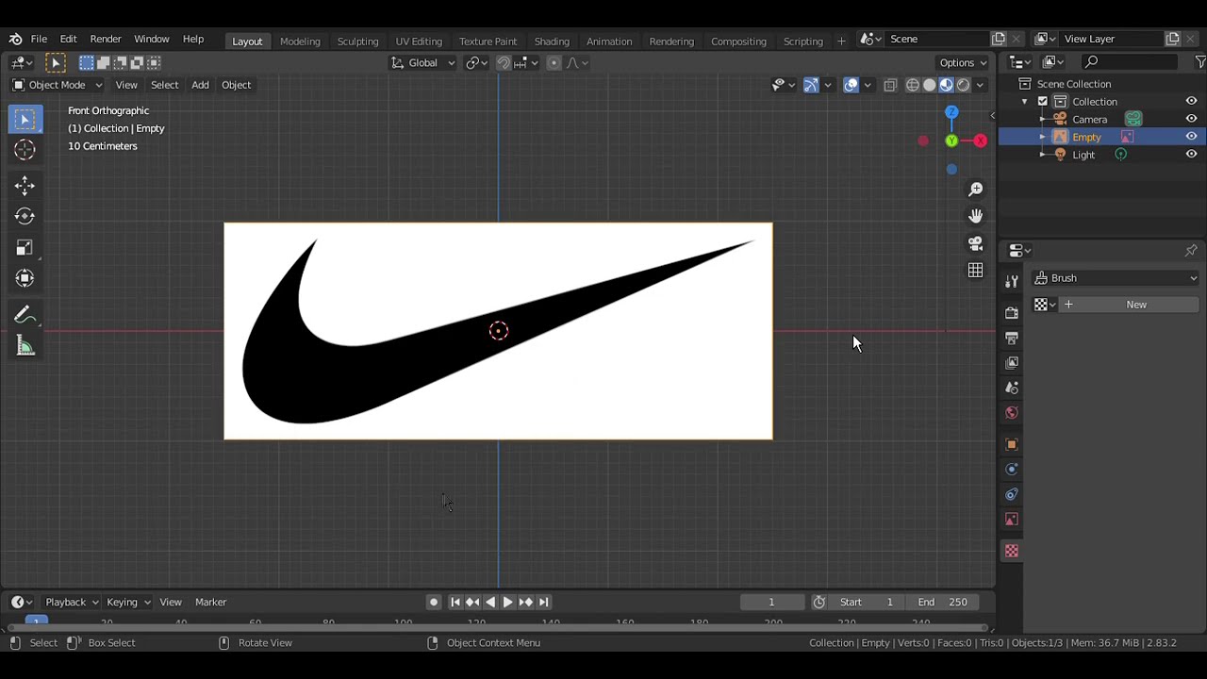The height and width of the screenshot is (679, 1207).
Task: Toggle show gizmo button
Action: [811, 85]
